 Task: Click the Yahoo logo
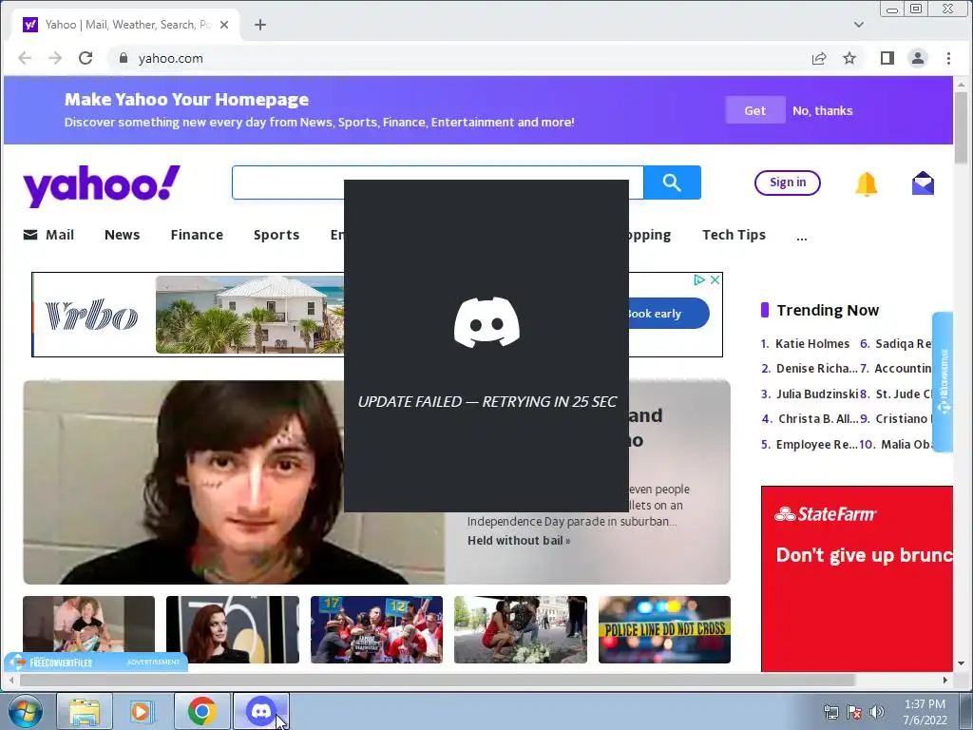(102, 185)
